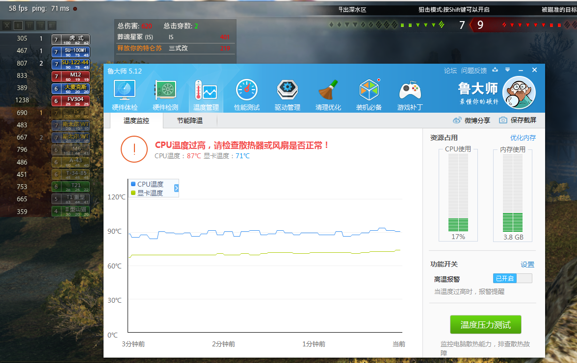Select the single-column player panel mode icon
577x363 pixels.
[x=18, y=25]
